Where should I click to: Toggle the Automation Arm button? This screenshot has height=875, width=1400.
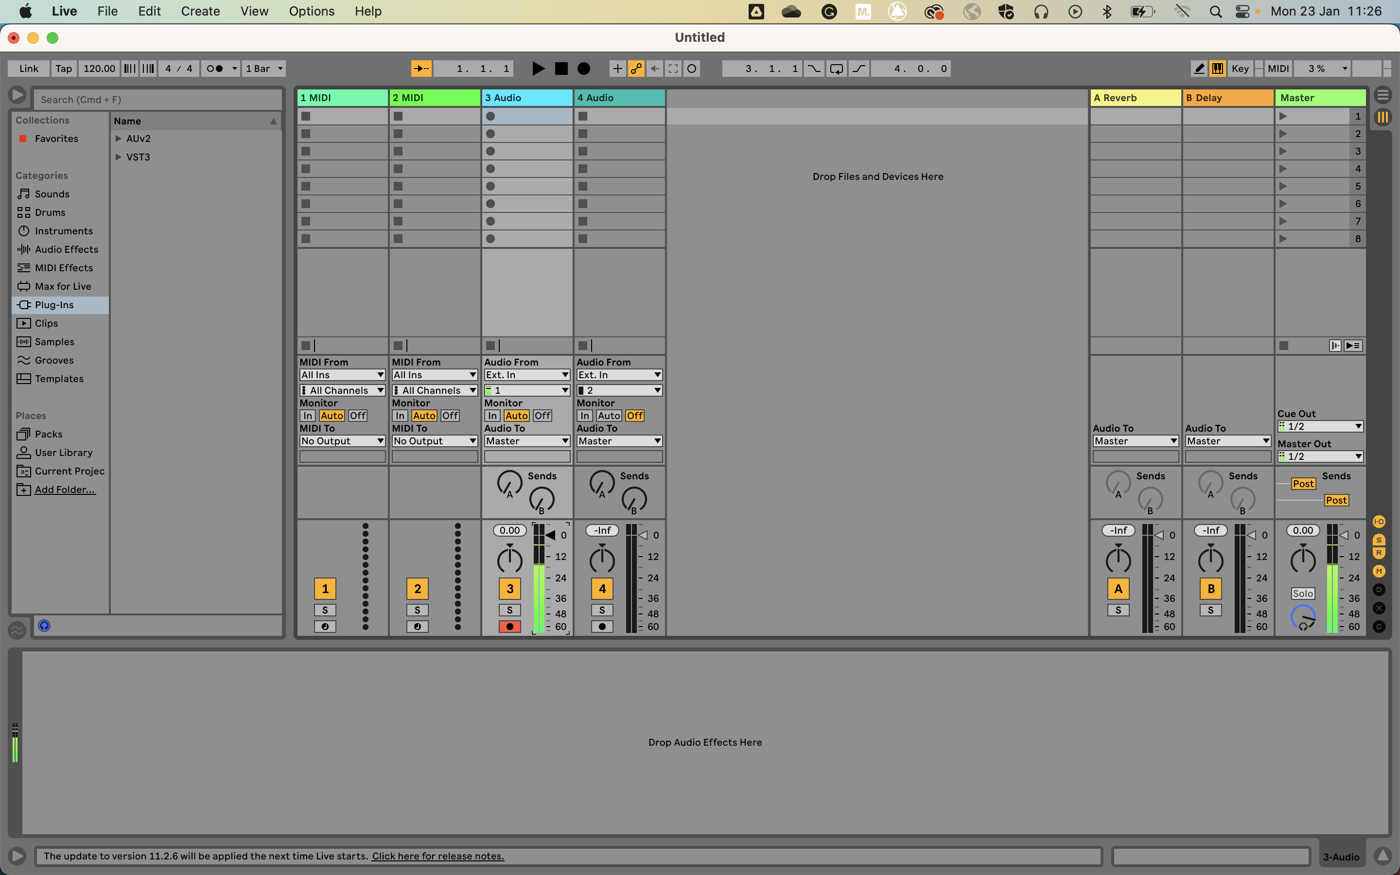(x=636, y=68)
